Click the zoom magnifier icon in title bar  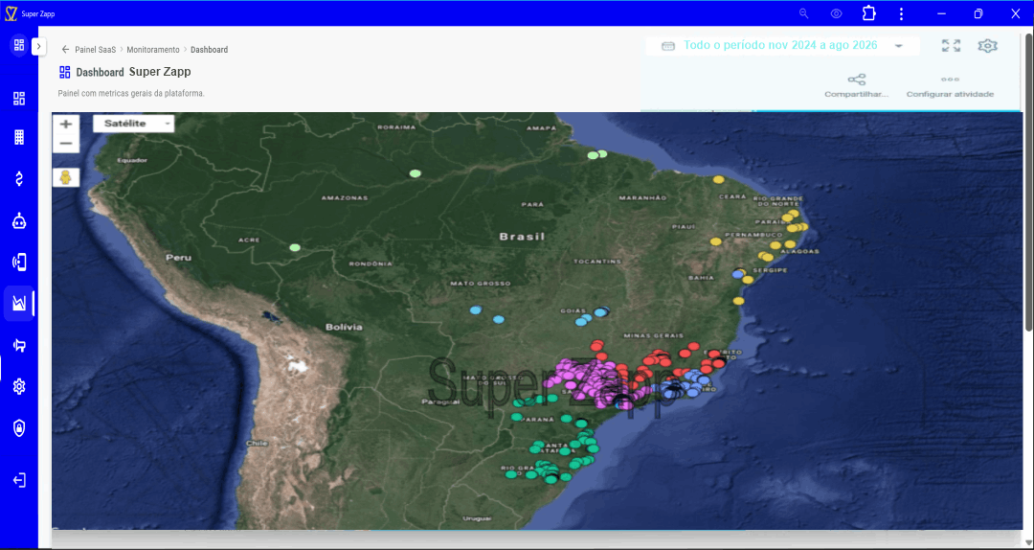coord(804,13)
